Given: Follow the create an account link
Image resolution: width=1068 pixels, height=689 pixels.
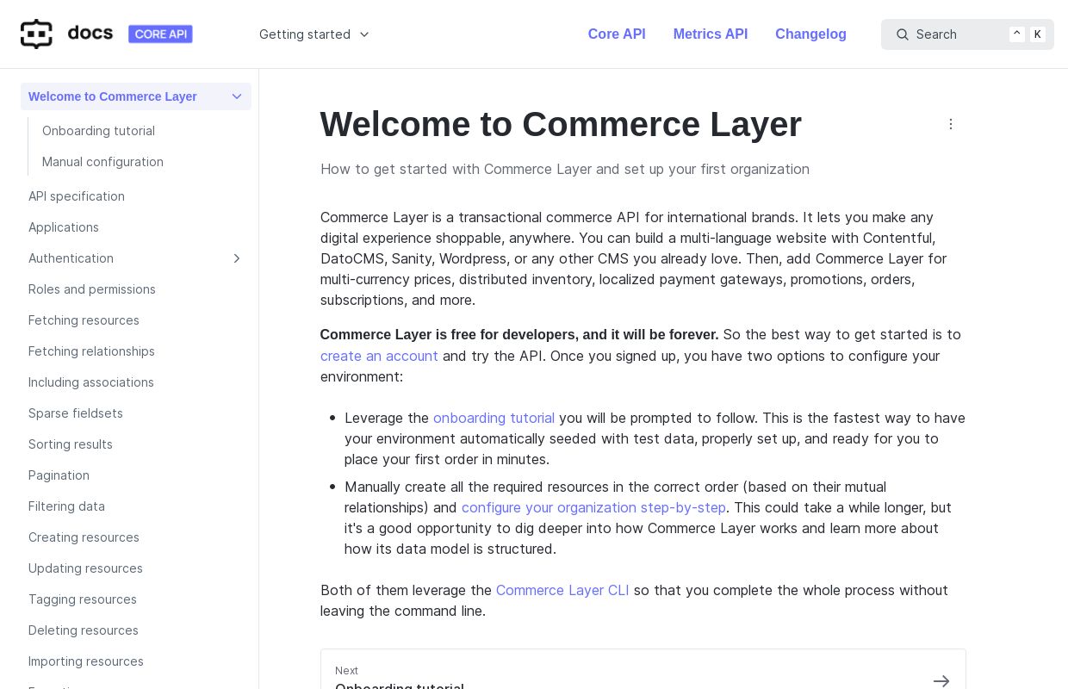Looking at the screenshot, I should (x=379, y=356).
